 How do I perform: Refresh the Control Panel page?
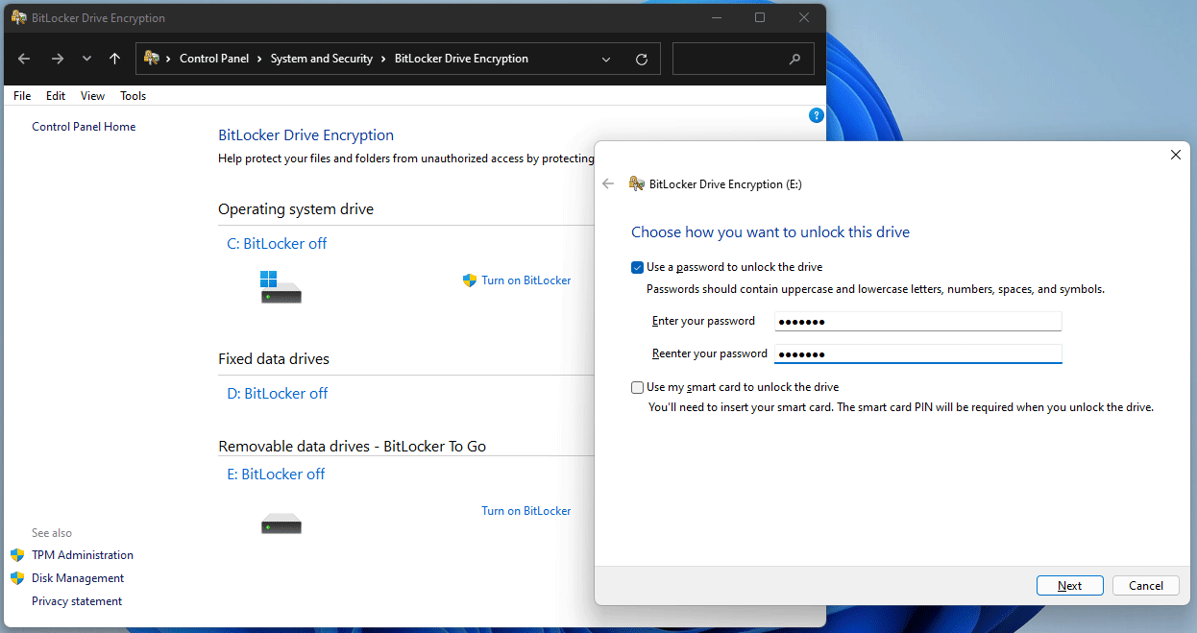coord(642,59)
